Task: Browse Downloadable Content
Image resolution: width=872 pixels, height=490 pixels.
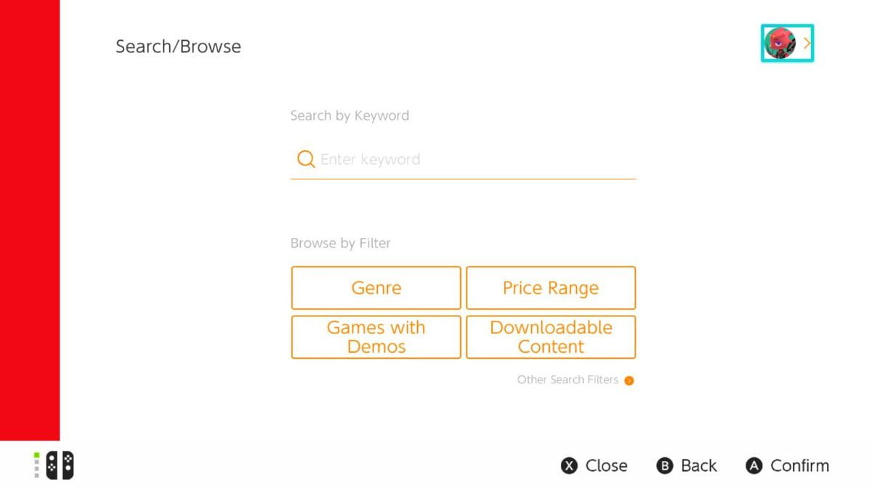Action: 551,337
